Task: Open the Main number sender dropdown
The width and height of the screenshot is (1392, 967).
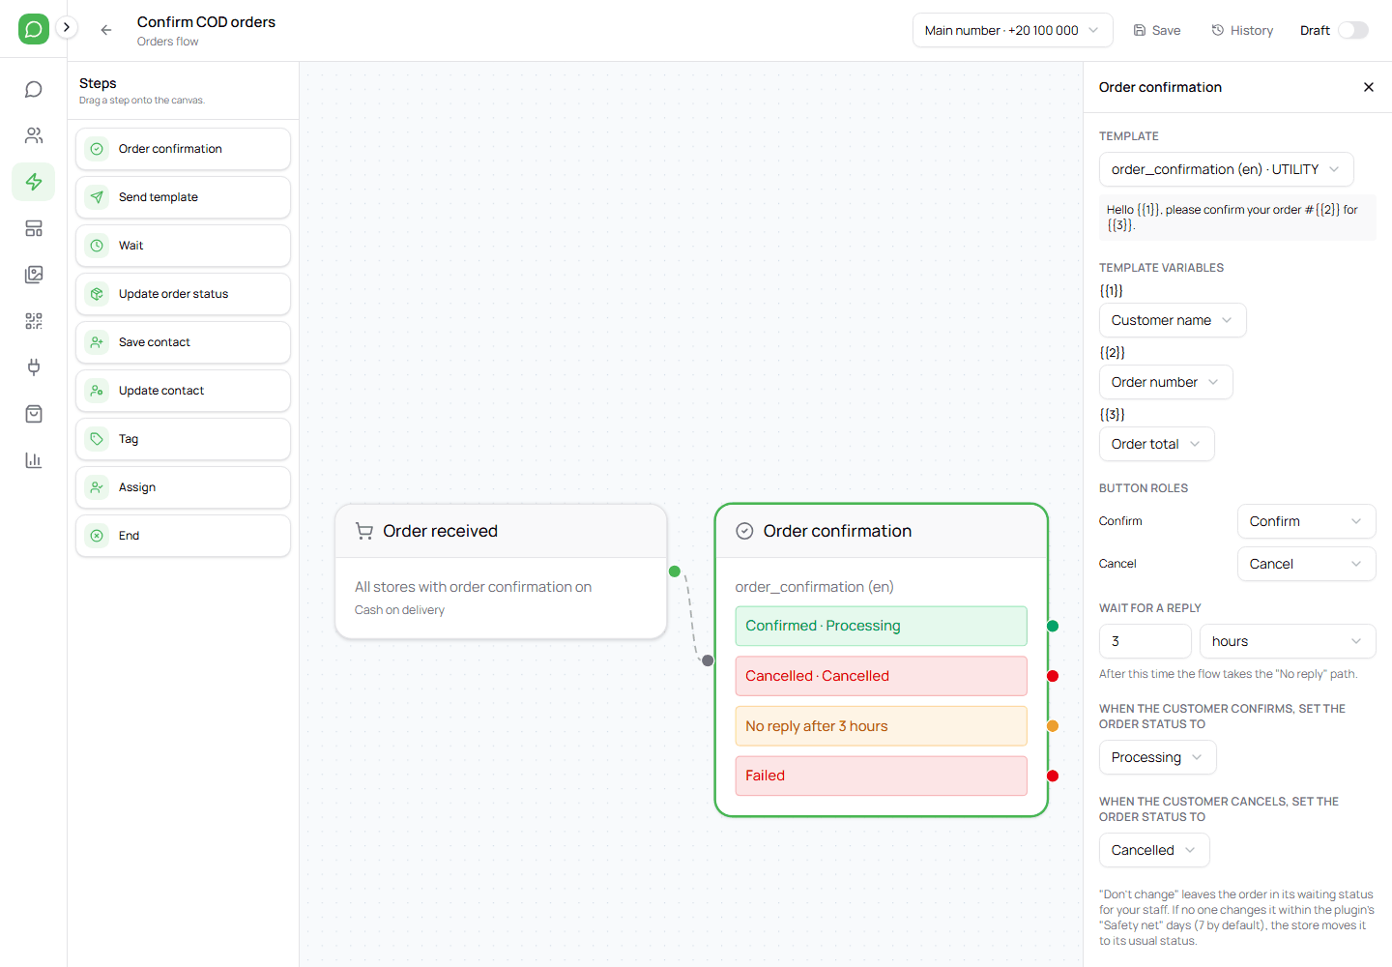Action: point(1012,30)
